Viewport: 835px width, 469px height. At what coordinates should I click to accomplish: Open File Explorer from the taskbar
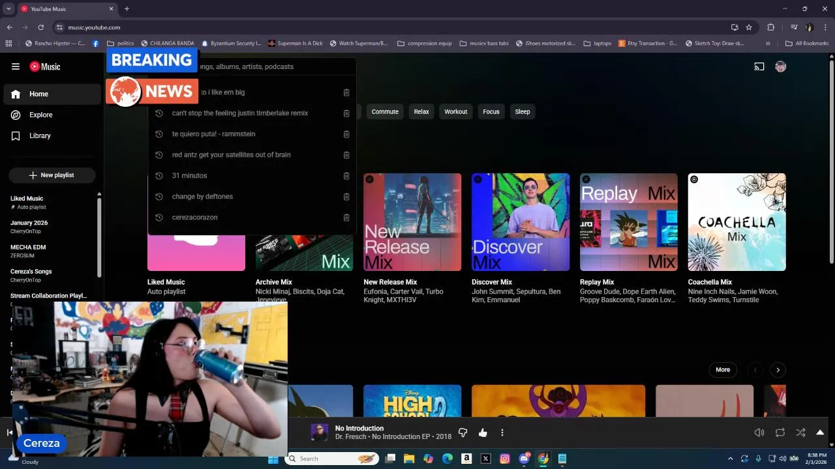click(x=409, y=459)
